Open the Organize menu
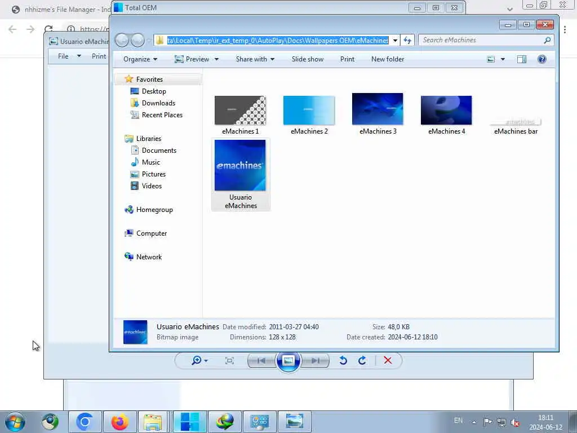The image size is (577, 433). click(x=140, y=59)
